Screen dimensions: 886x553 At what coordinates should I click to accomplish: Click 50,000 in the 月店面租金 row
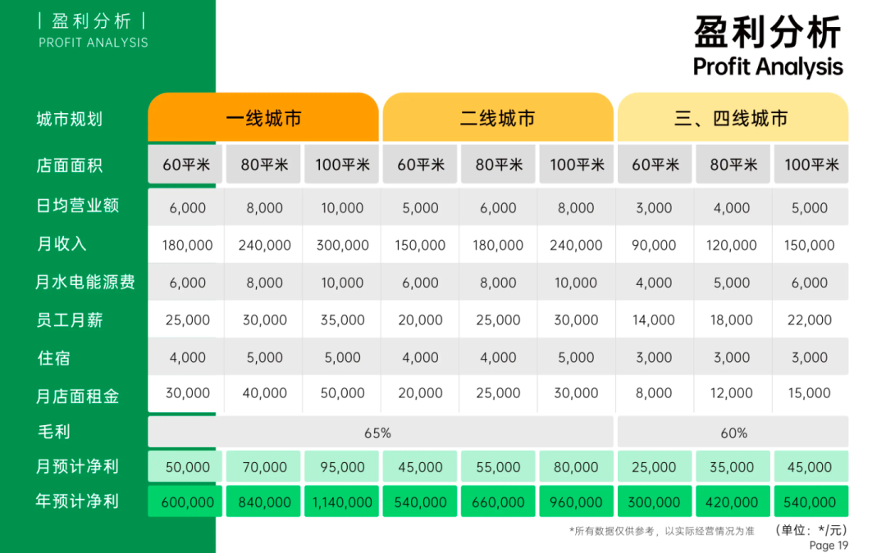(342, 392)
